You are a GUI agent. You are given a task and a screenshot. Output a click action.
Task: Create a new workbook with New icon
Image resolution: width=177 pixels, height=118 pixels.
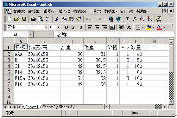point(9,19)
